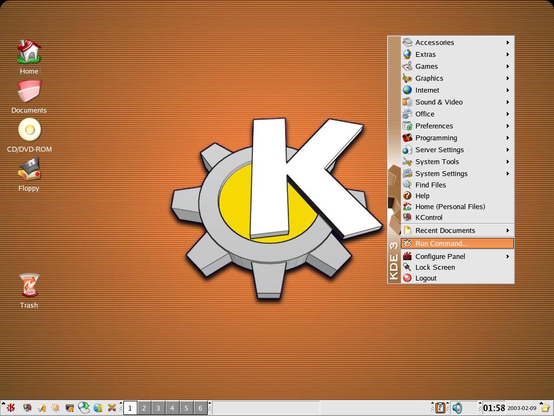
Task: Expand the Configure Panel submenu arrow
Action: point(507,256)
